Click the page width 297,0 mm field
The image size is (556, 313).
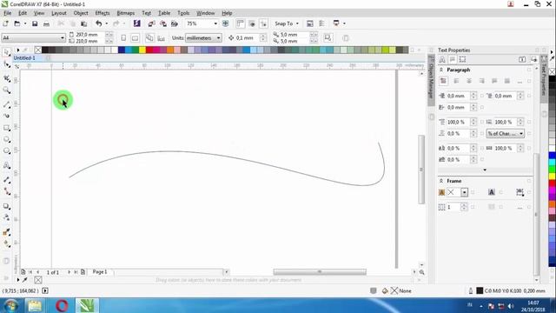tap(90, 35)
